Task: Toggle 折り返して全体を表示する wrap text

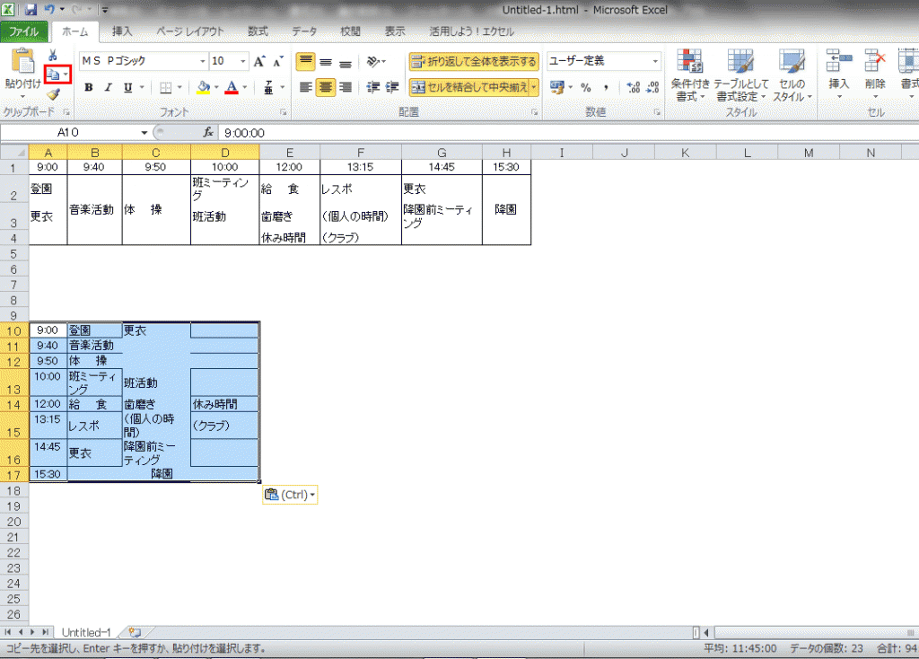Action: click(x=474, y=62)
